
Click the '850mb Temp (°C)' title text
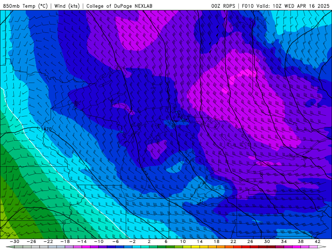click(25, 6)
